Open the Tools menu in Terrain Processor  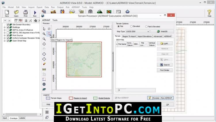coord(55,20)
